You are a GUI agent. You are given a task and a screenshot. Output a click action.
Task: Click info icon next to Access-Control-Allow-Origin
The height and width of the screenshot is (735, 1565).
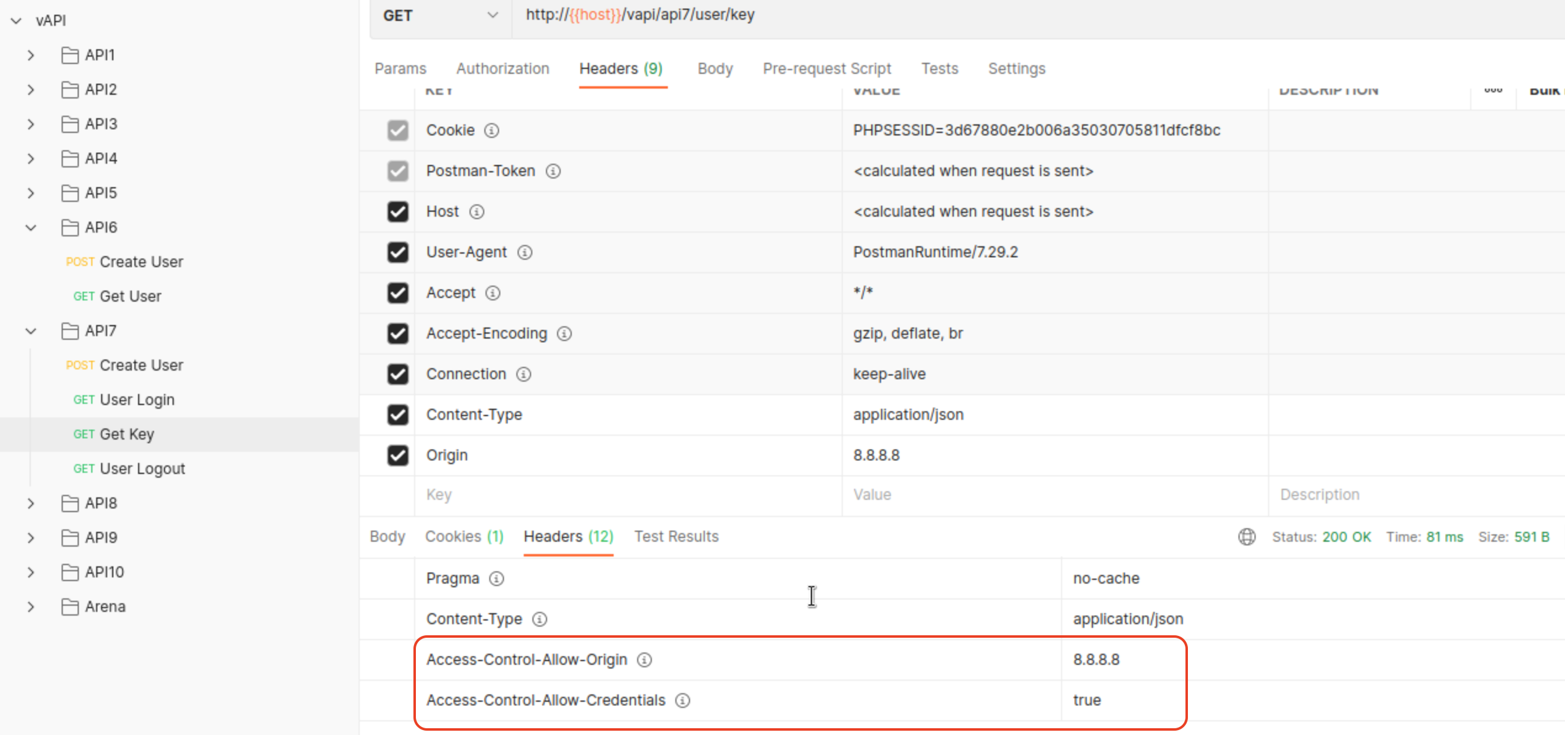(x=644, y=660)
